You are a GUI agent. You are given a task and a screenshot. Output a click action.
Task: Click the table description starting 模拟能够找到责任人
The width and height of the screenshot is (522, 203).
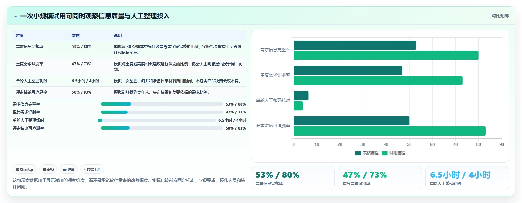pos(162,92)
